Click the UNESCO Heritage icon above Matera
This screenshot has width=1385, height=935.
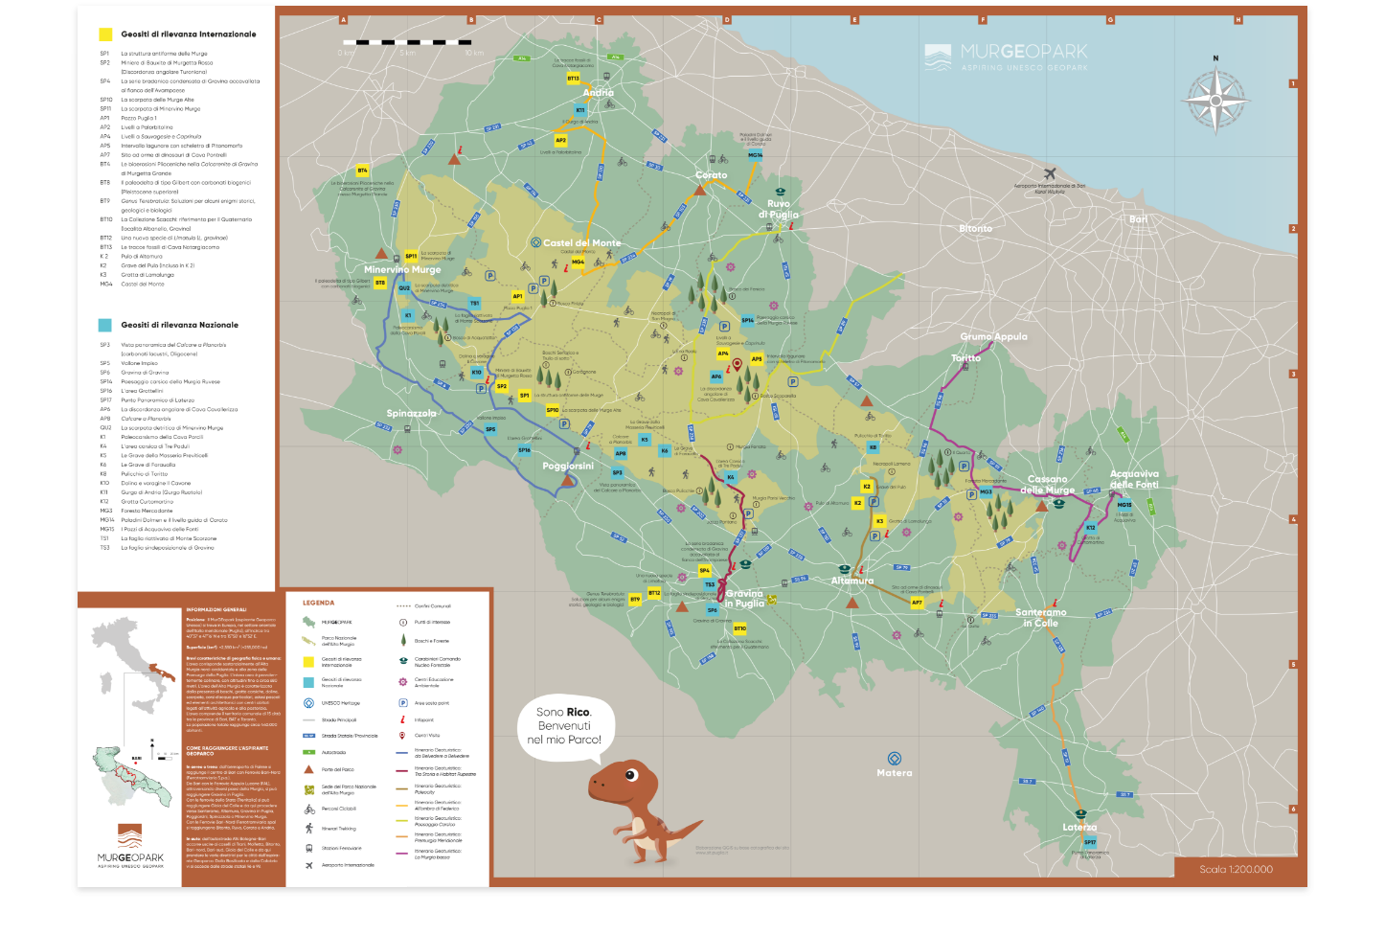(895, 759)
